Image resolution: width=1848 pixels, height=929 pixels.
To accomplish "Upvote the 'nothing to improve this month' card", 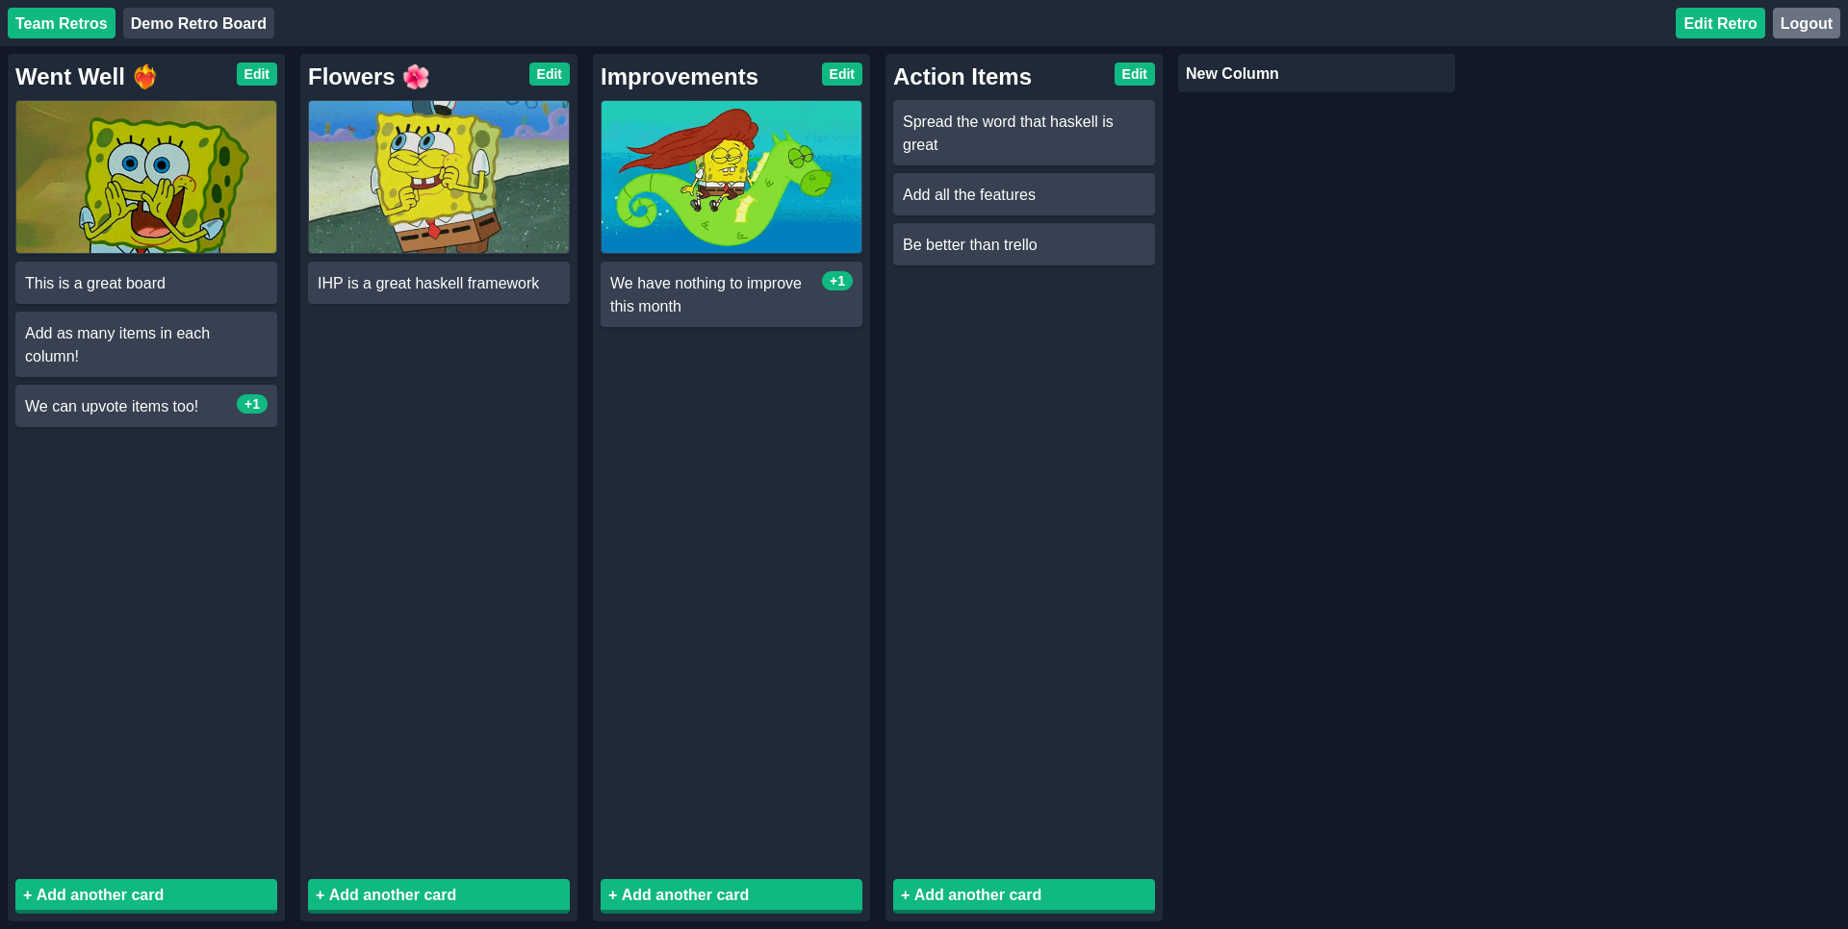I will [837, 281].
